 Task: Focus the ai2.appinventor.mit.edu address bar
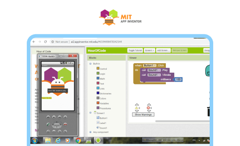tap(96, 42)
